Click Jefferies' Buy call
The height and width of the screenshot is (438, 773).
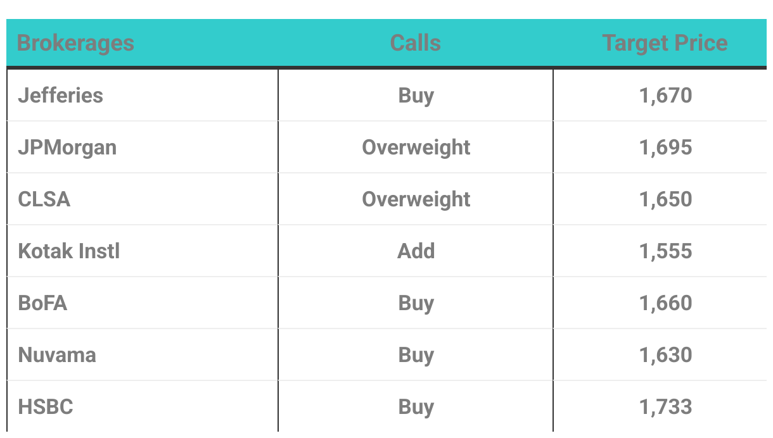(x=416, y=96)
